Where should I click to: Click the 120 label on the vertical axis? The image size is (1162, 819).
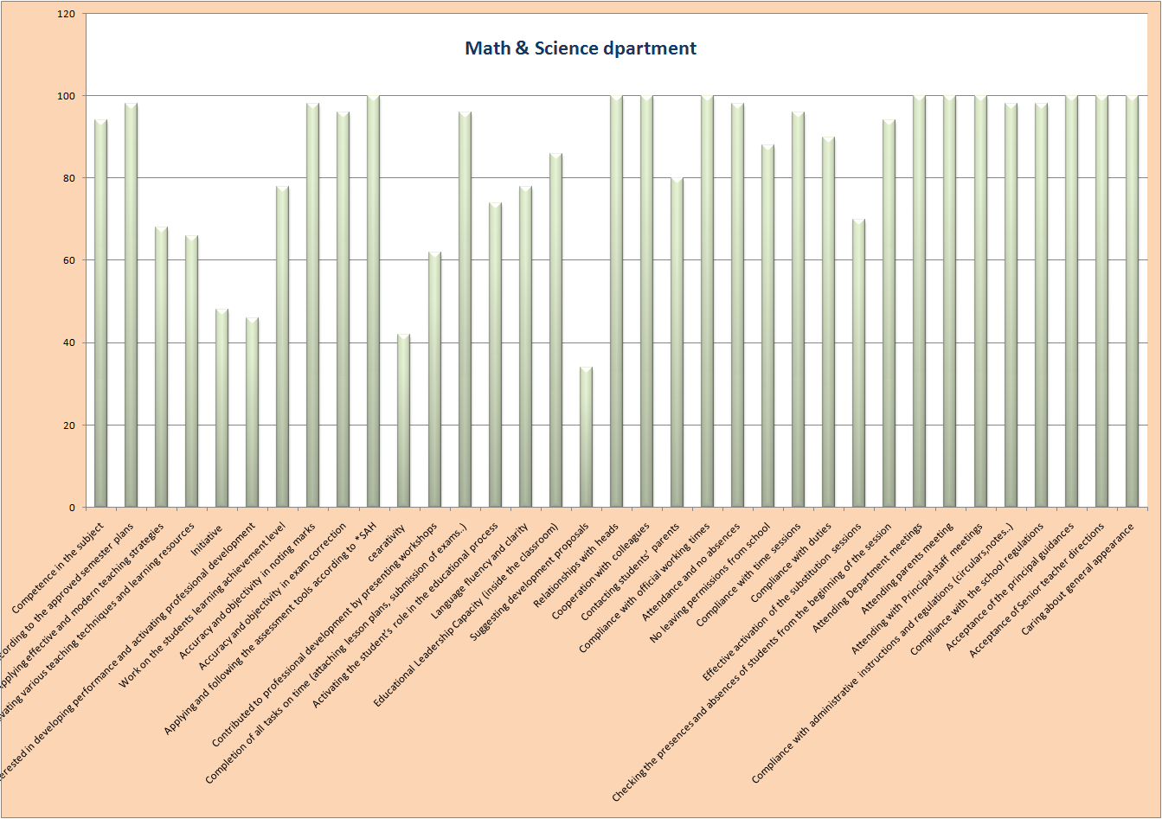coord(67,15)
